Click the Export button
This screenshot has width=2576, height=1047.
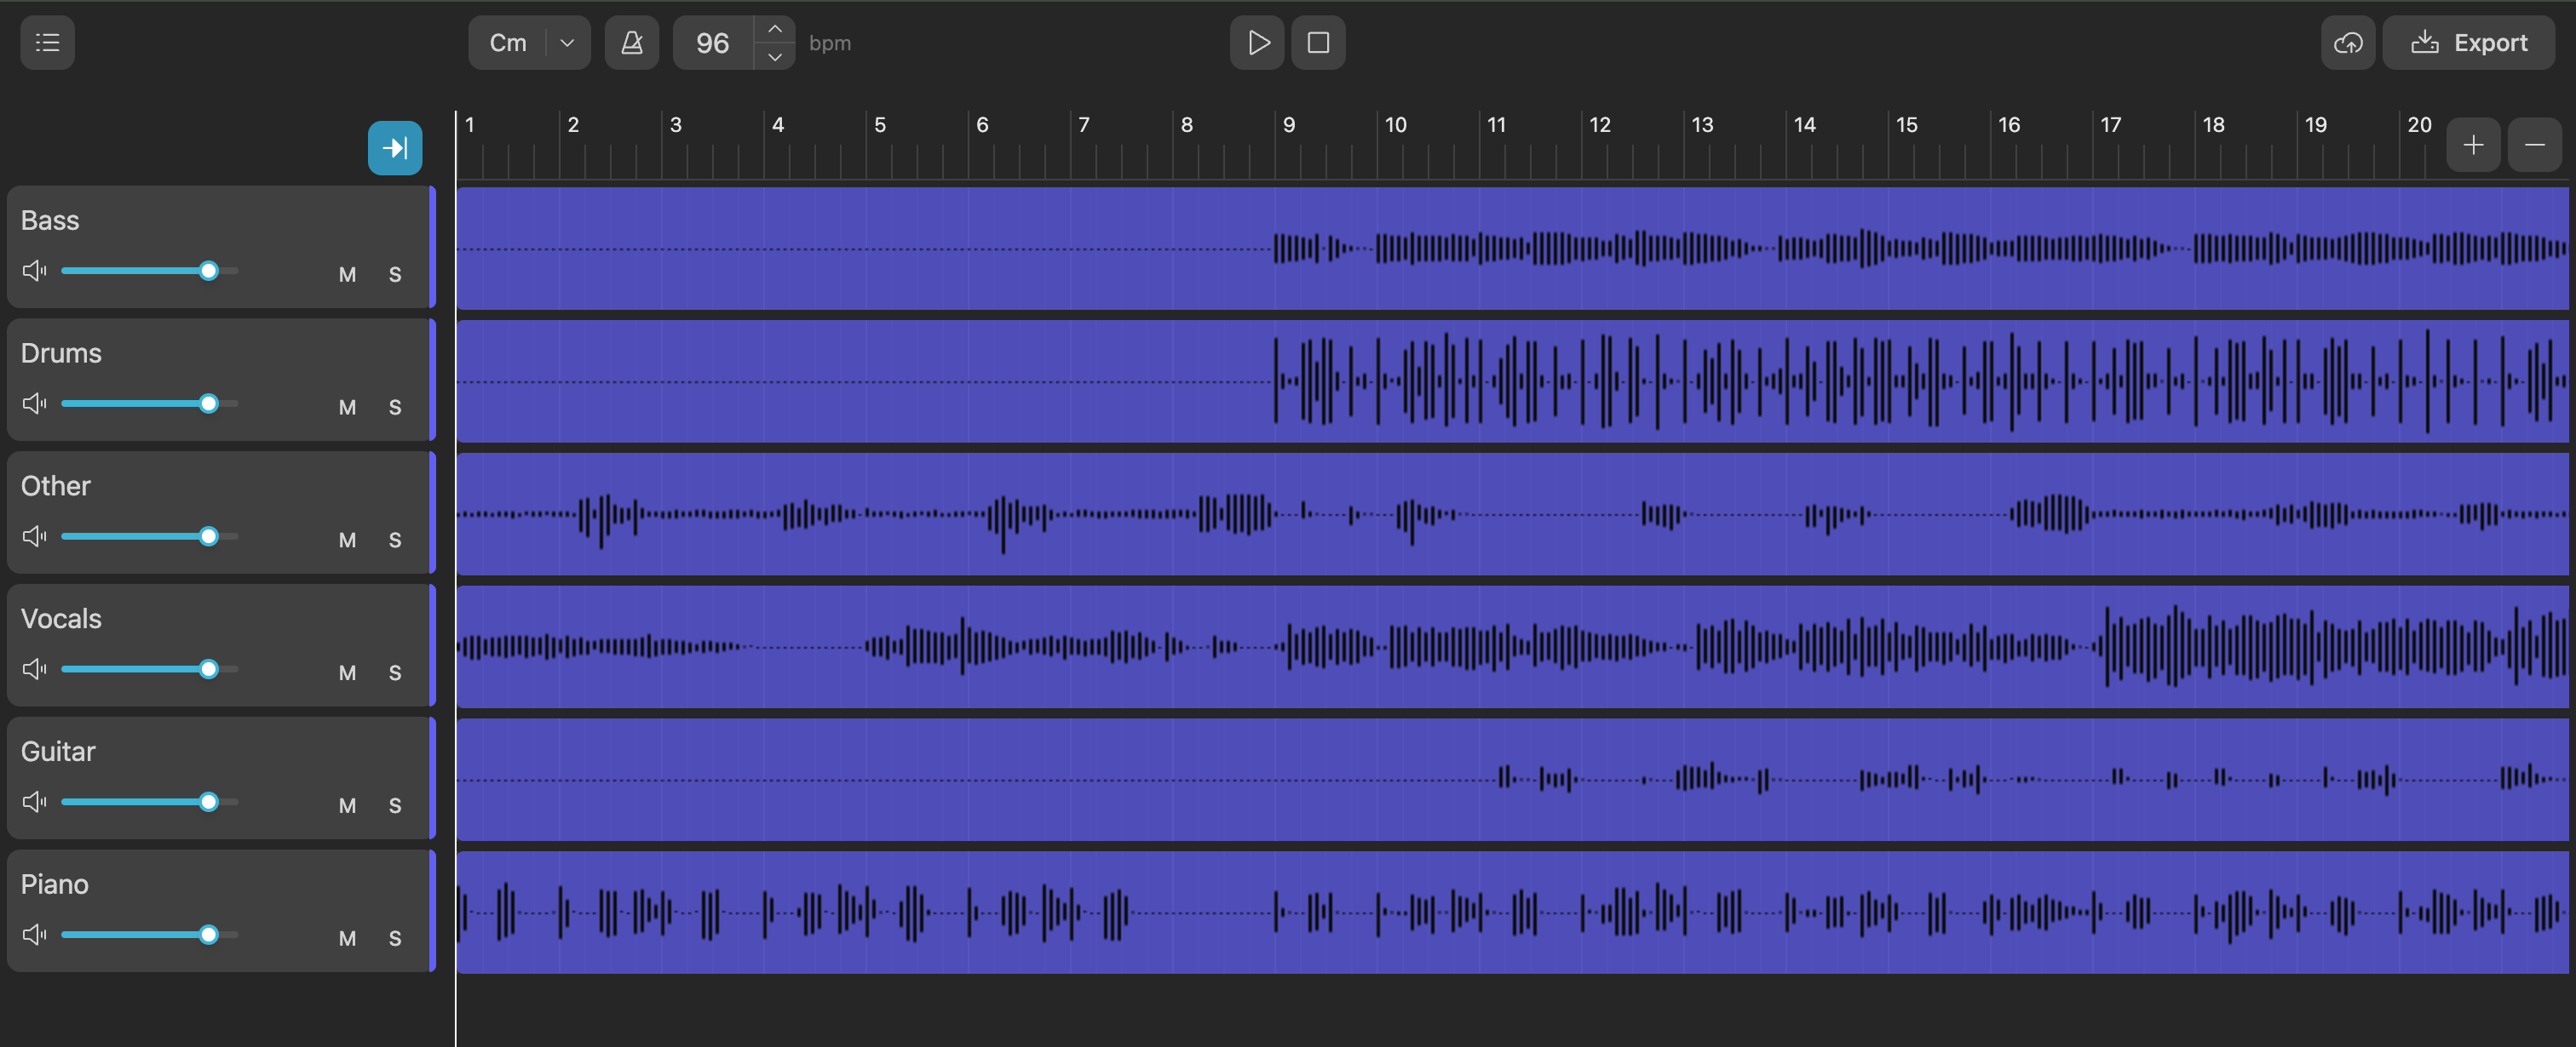click(2468, 43)
